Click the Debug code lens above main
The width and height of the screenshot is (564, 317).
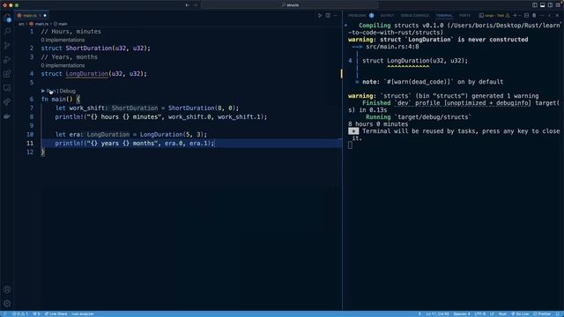[x=67, y=91]
